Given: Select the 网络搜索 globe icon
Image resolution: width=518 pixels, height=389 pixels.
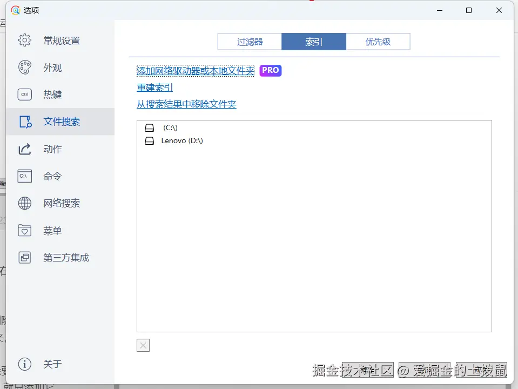Looking at the screenshot, I should (x=24, y=203).
